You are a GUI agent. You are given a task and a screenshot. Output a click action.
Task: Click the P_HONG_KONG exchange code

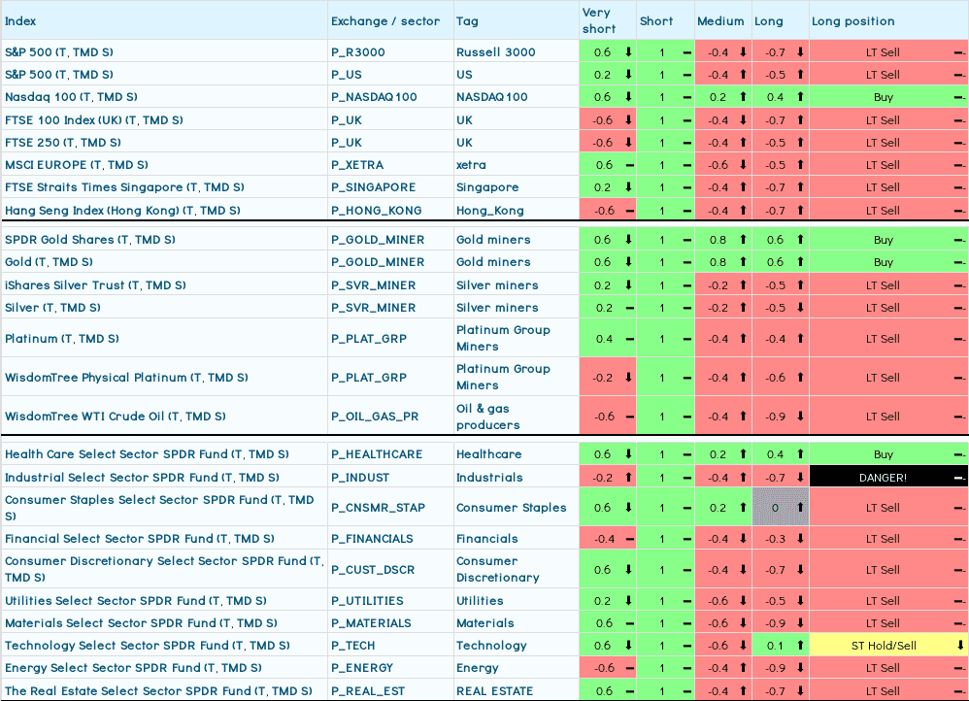pyautogui.click(x=377, y=210)
